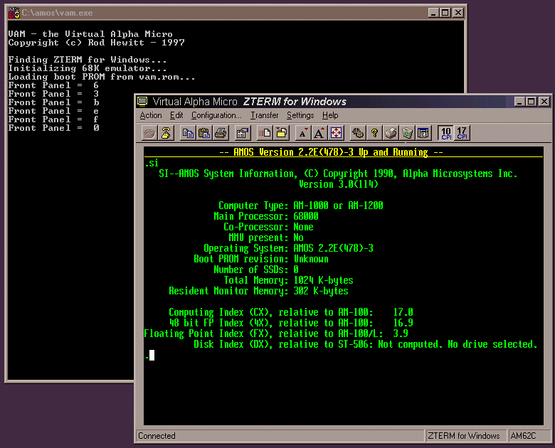Select 17 CPI character pitch

(462, 132)
